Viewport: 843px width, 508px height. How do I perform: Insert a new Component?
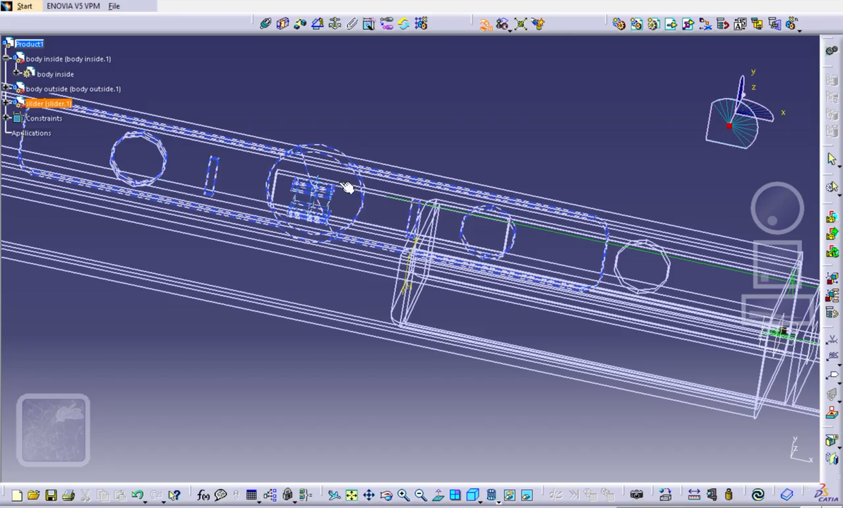(618, 24)
